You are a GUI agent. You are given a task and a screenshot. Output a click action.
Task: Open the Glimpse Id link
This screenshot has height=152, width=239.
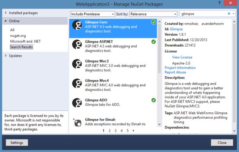(x=176, y=29)
